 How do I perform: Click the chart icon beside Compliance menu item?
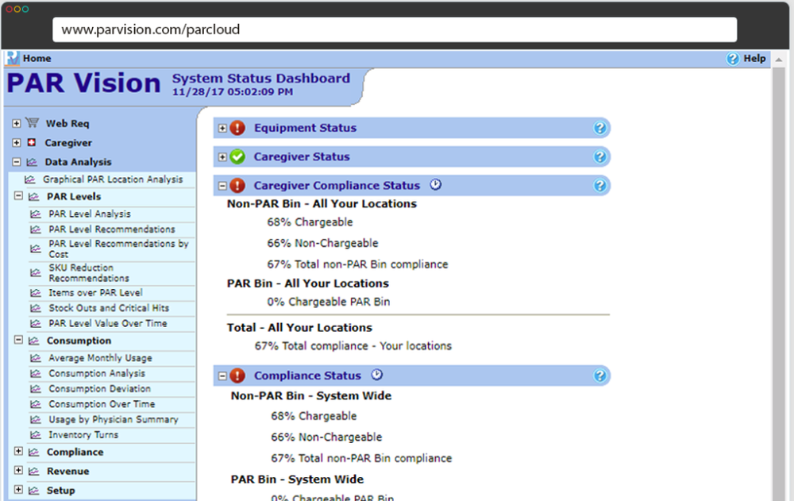(x=33, y=452)
